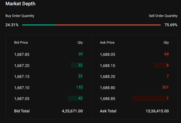Click the 75.69% sell percentage
The image size is (181, 123).
[x=171, y=25]
